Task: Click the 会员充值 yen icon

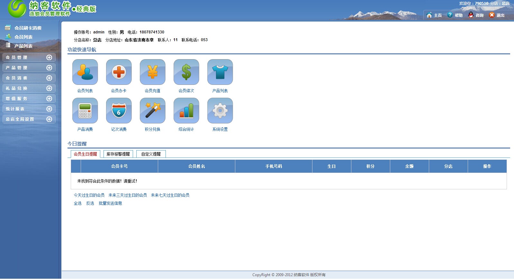Action: click(152, 72)
